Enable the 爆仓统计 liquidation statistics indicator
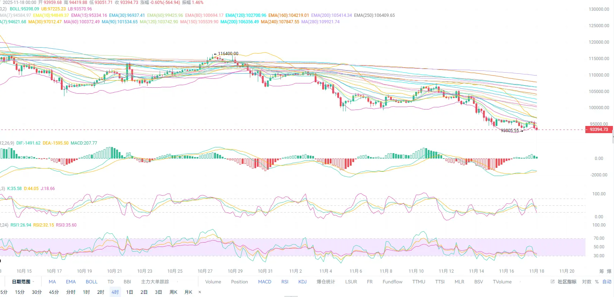The height and width of the screenshot is (297, 614). pos(326,282)
